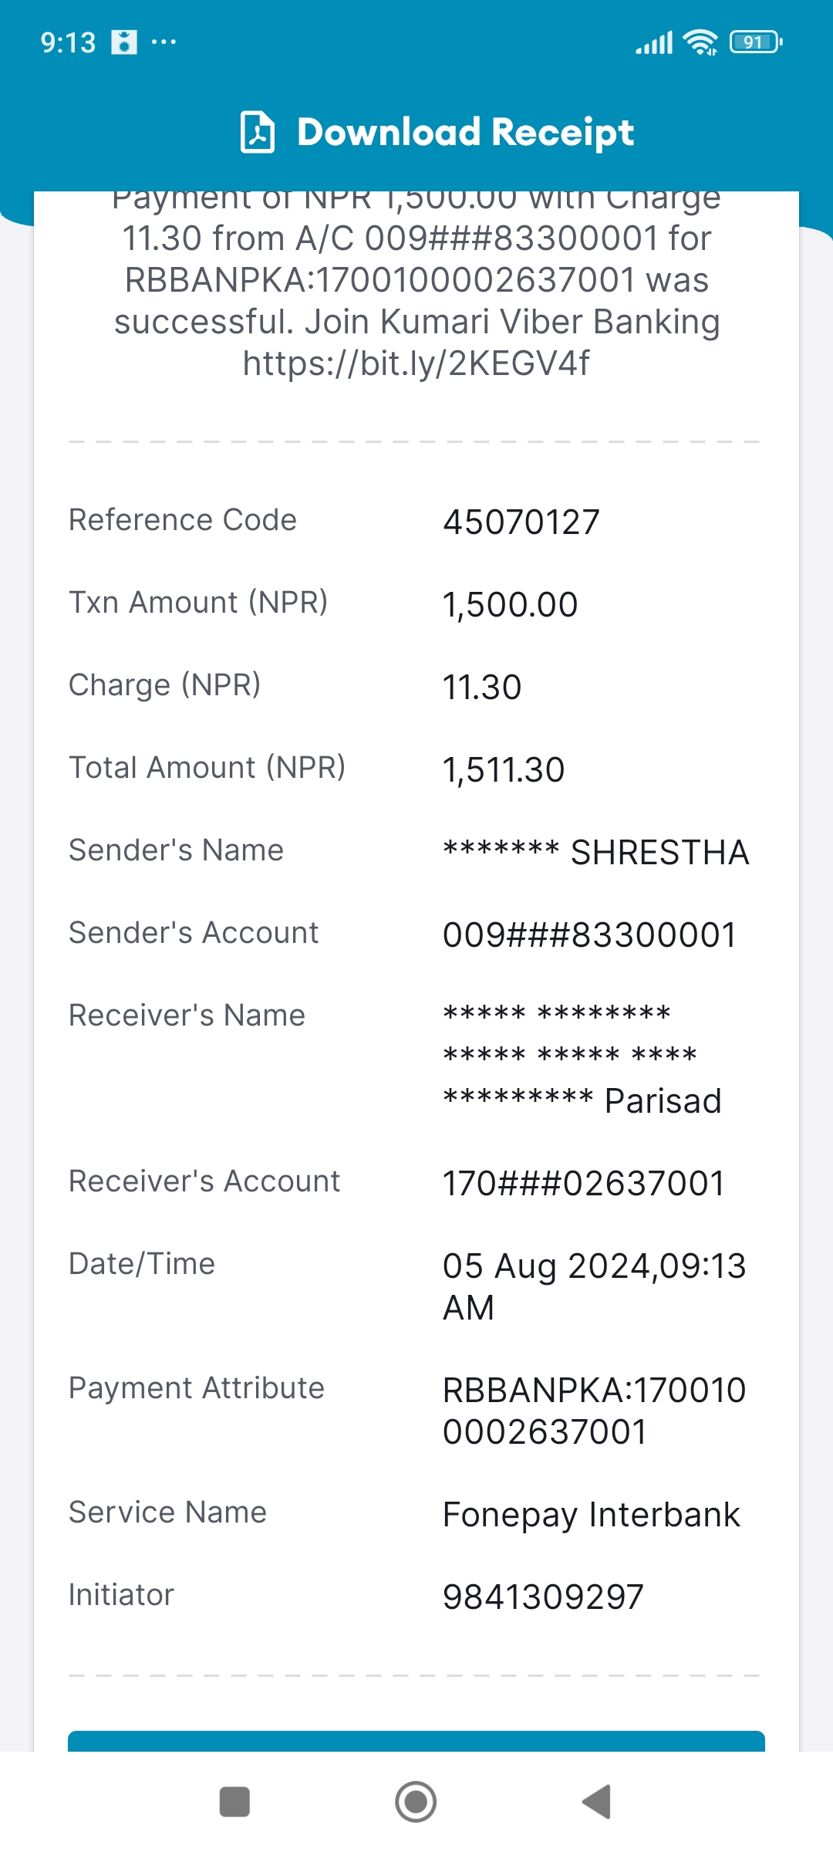Image resolution: width=833 pixels, height=1852 pixels.
Task: Go back using the triangle navigation button
Action: 596,1802
